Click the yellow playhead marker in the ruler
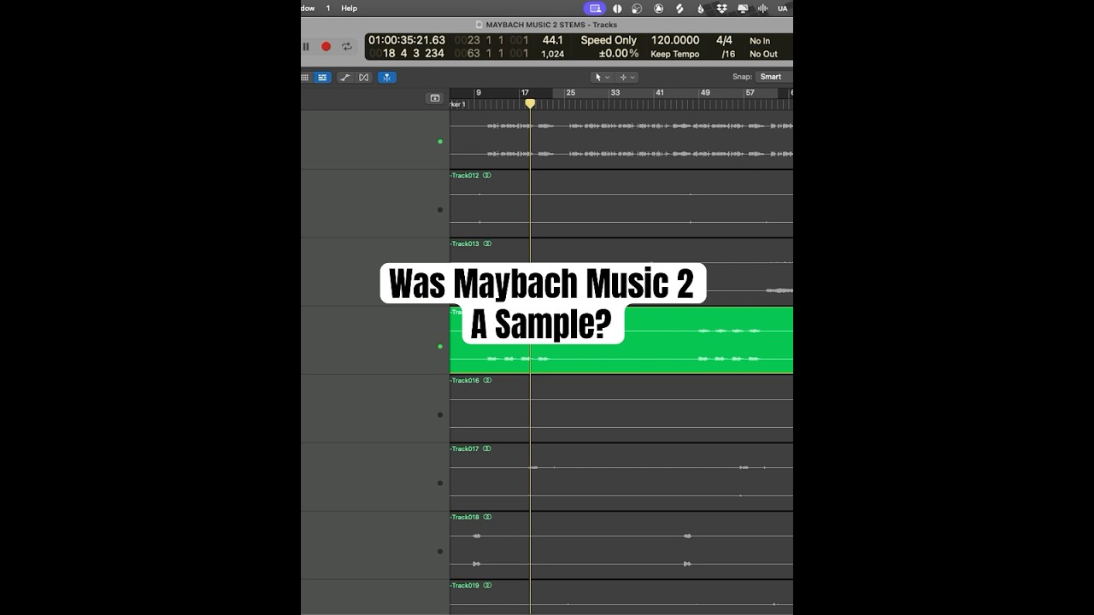This screenshot has width=1094, height=615. pos(530,103)
